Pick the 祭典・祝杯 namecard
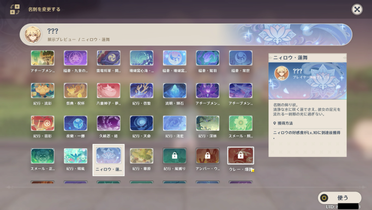This screenshot has height=210, width=372. 75,91
